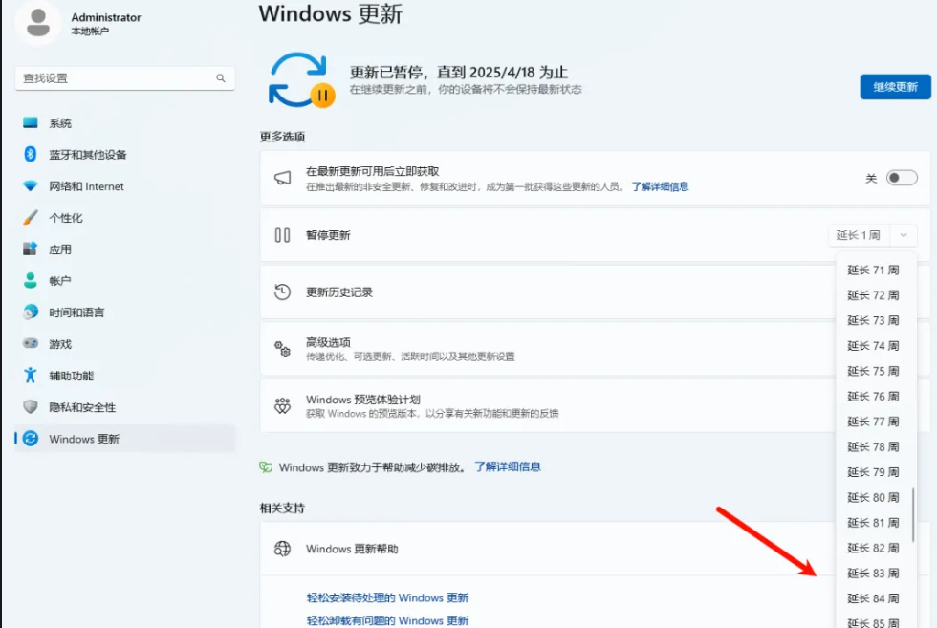Open 轻松安装待处理的 Windows 更新 link
The width and height of the screenshot is (937, 628).
pyautogui.click(x=387, y=597)
